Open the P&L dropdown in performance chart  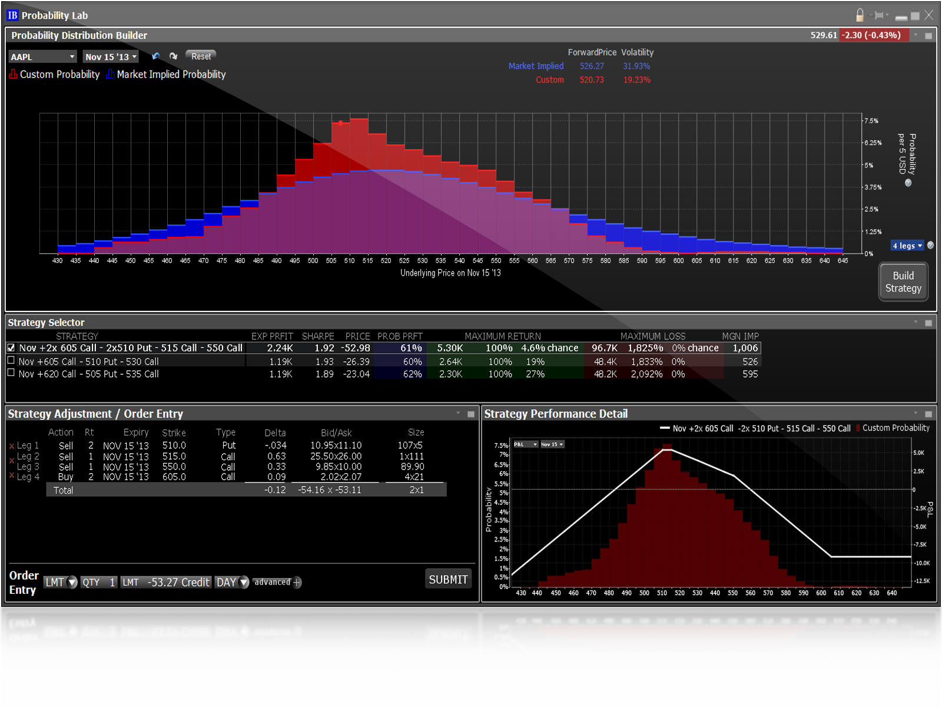pos(525,444)
